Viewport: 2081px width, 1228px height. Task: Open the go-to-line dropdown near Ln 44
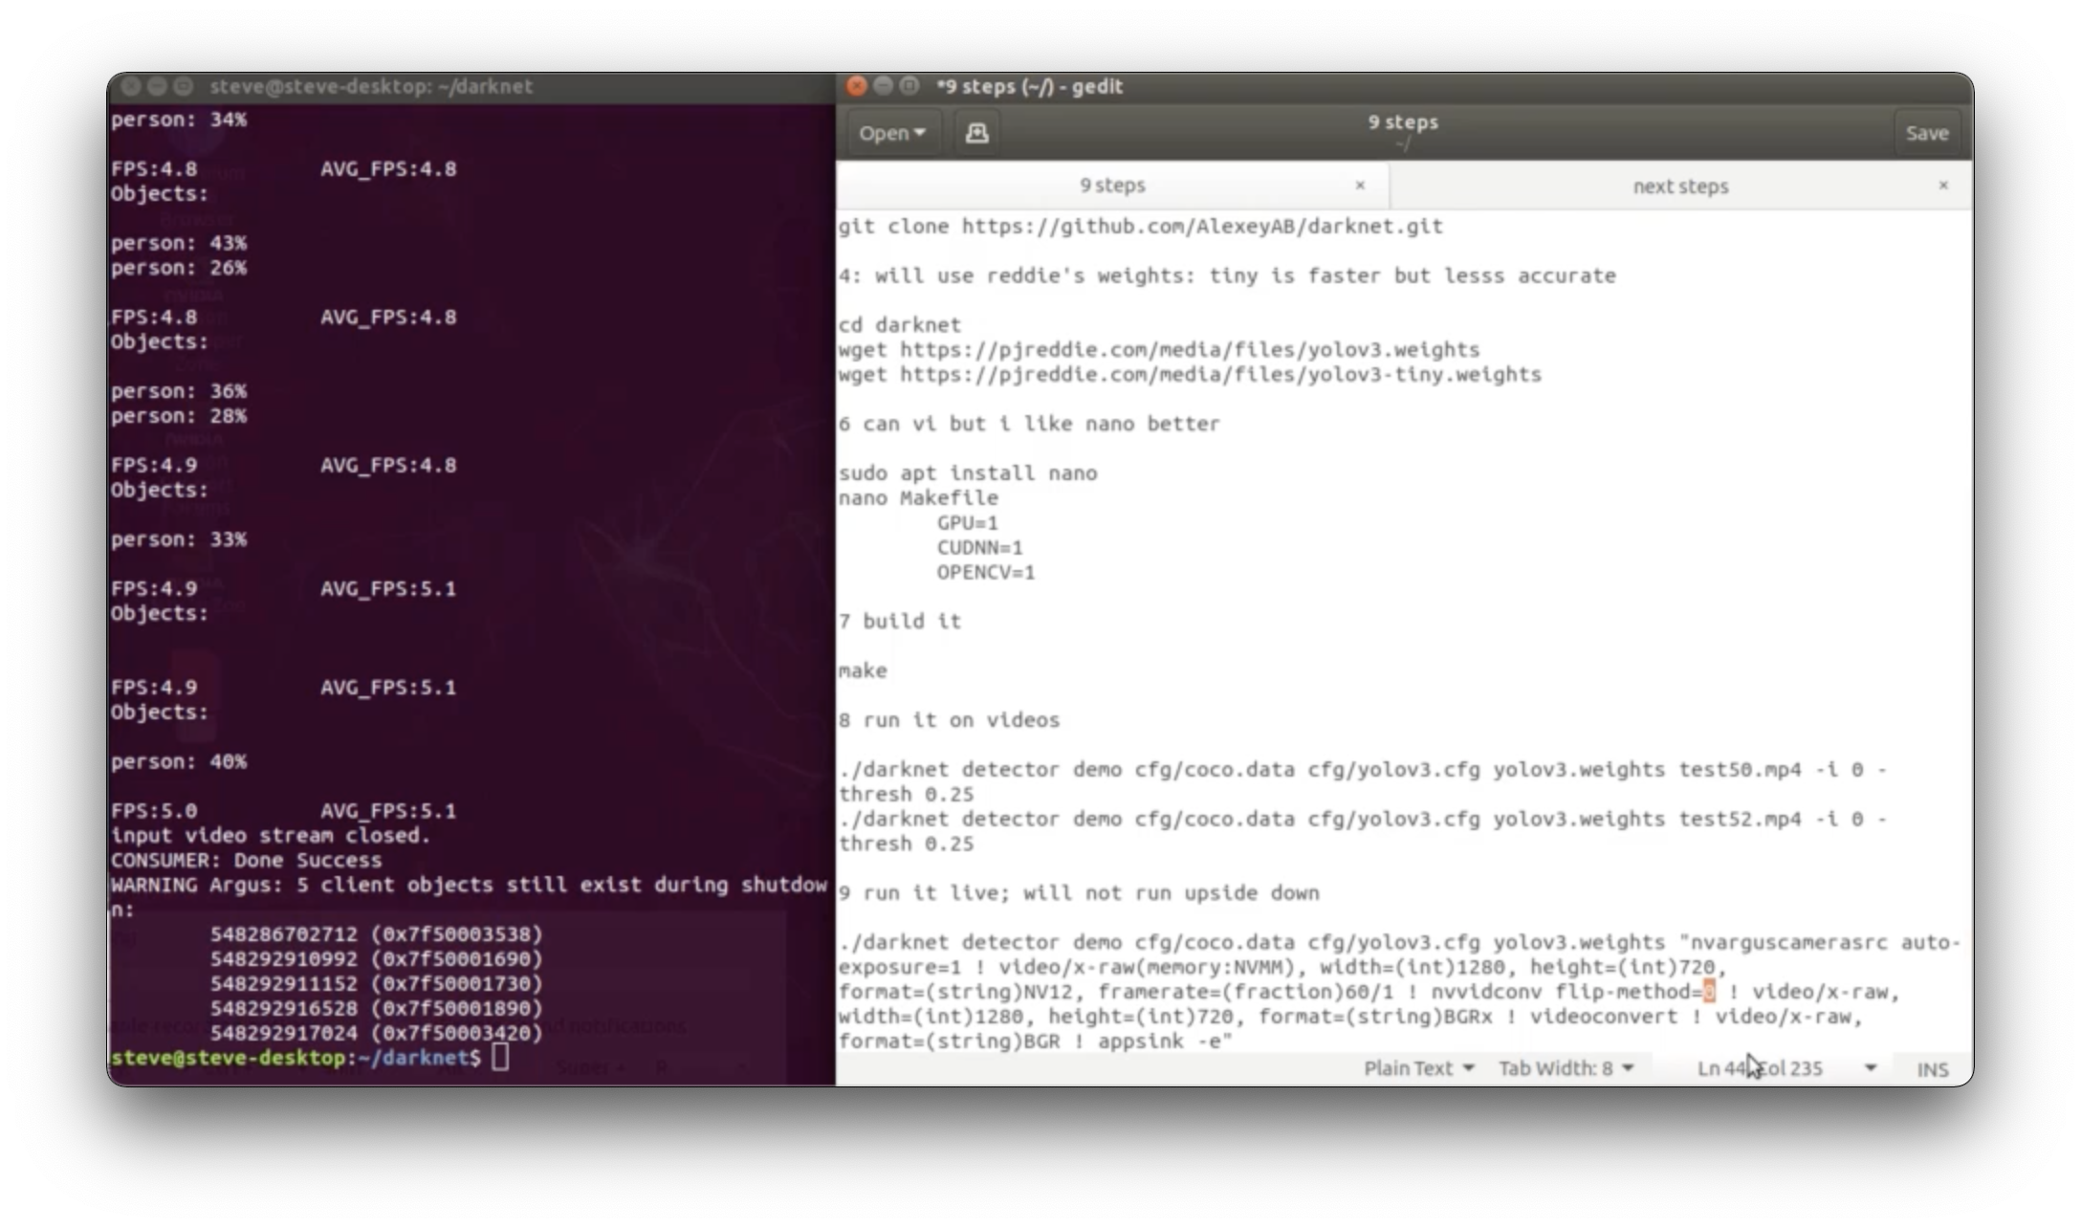pos(1872,1068)
